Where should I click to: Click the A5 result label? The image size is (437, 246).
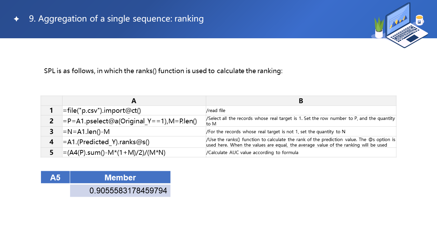coord(55,177)
